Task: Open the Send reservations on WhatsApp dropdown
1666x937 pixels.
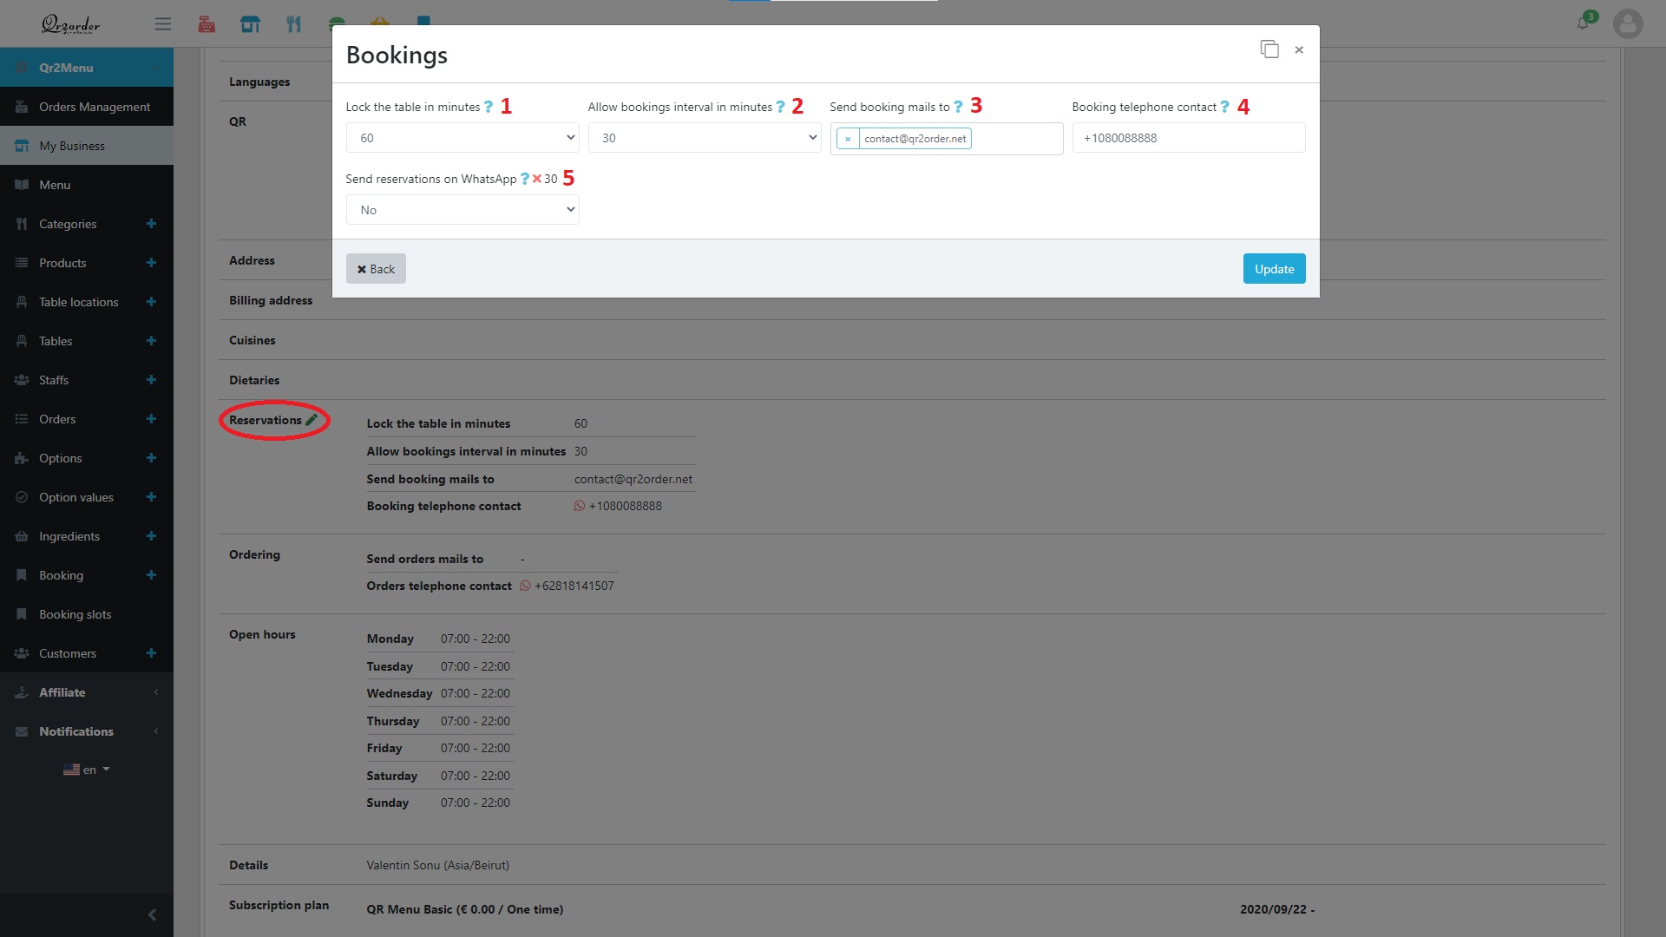Action: (462, 209)
